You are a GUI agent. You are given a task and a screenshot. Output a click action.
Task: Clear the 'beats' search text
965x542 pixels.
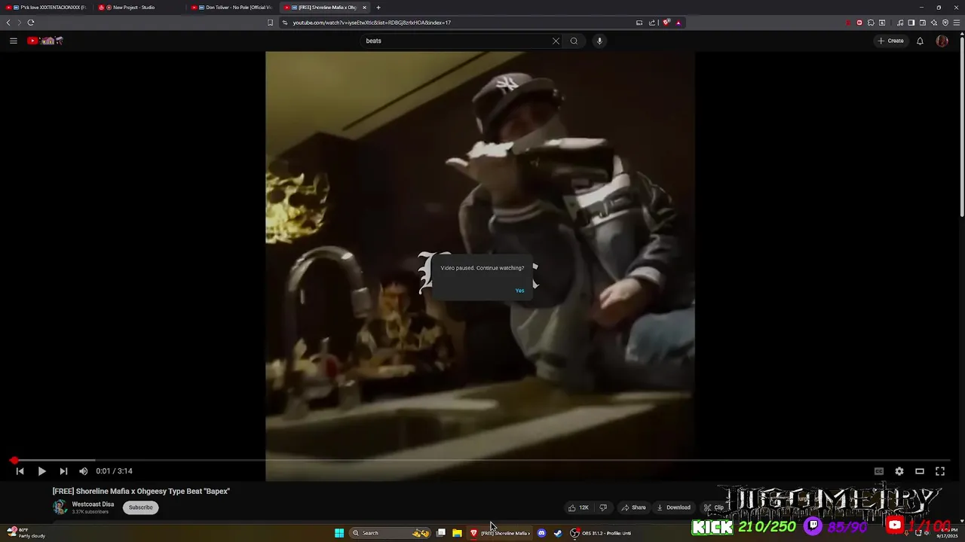[556, 41]
